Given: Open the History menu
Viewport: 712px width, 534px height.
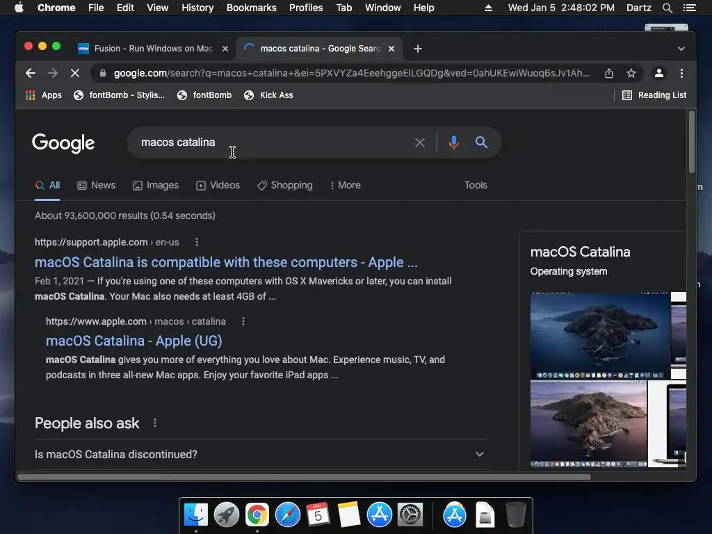Looking at the screenshot, I should (197, 8).
